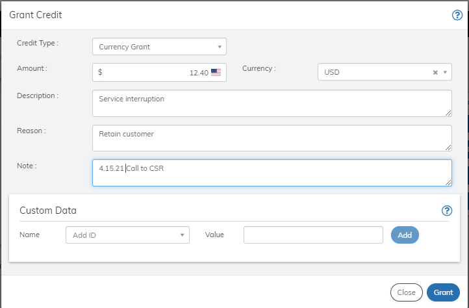Viewport: 469px width, 308px height.
Task: Grab the Description field resize handle
Action: [x=448, y=113]
